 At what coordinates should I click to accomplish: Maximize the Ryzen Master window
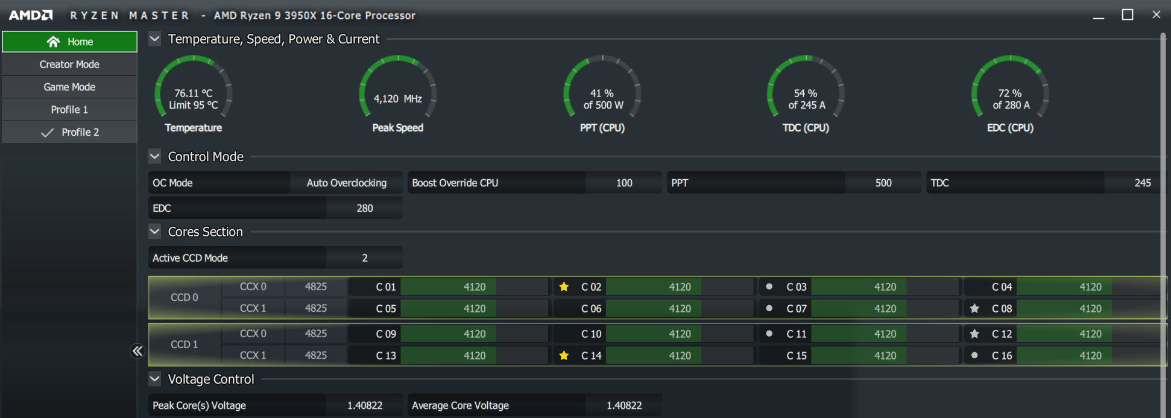[x=1128, y=14]
